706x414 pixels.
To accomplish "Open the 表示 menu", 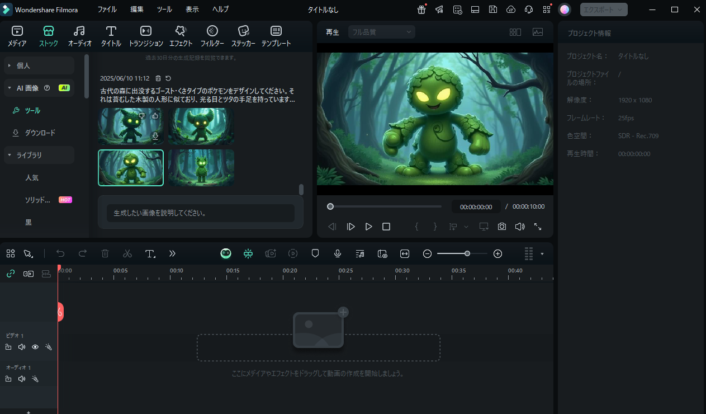I will coord(192,10).
